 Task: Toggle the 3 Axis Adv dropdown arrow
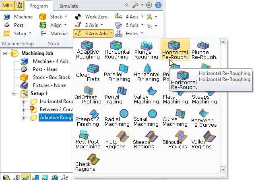pos(111,34)
